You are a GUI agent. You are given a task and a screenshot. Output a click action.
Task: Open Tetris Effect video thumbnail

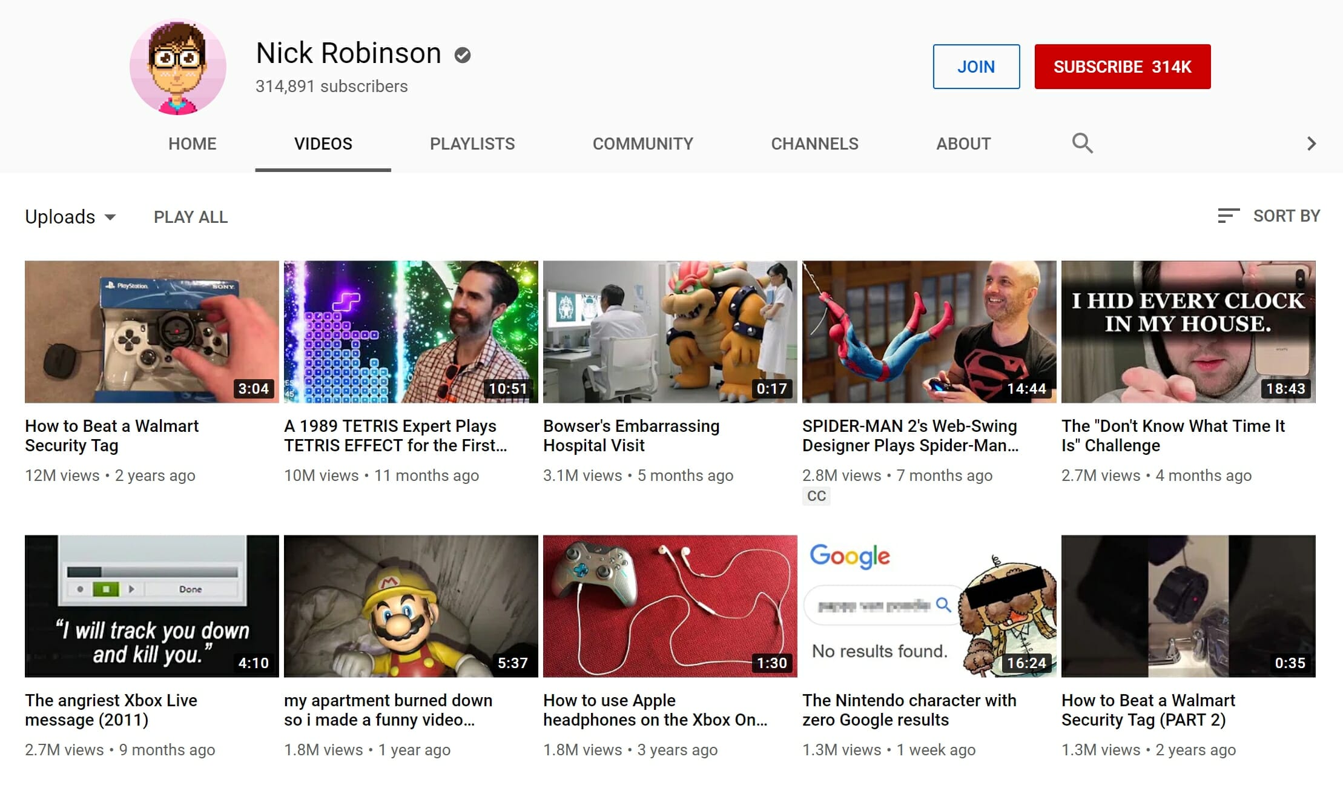[411, 332]
